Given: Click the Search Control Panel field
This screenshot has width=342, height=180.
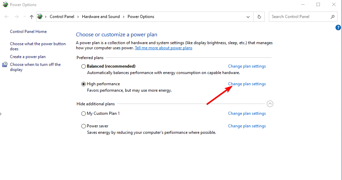Looking at the screenshot, I should point(303,17).
